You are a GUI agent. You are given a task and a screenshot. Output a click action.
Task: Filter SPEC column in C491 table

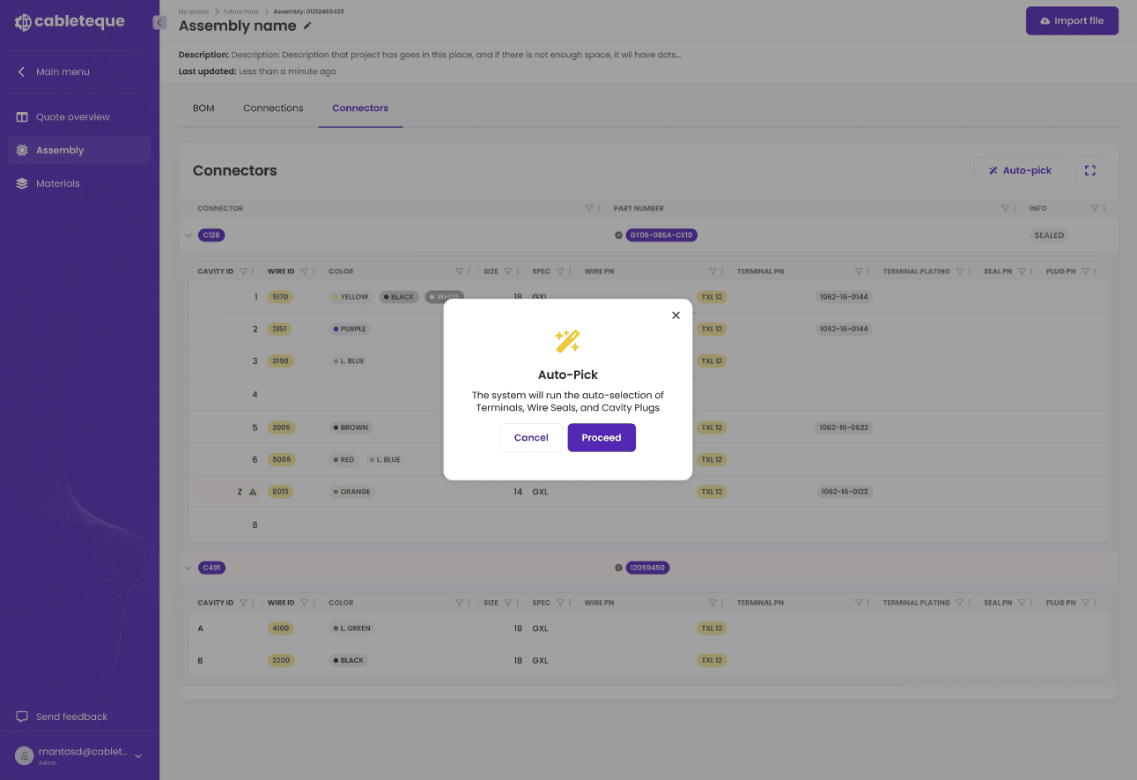click(560, 603)
